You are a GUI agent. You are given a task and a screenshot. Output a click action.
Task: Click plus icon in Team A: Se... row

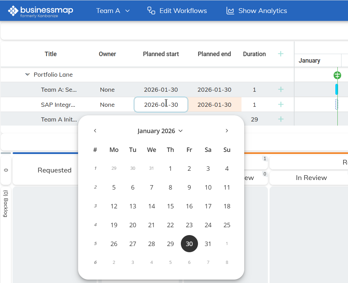tap(281, 90)
